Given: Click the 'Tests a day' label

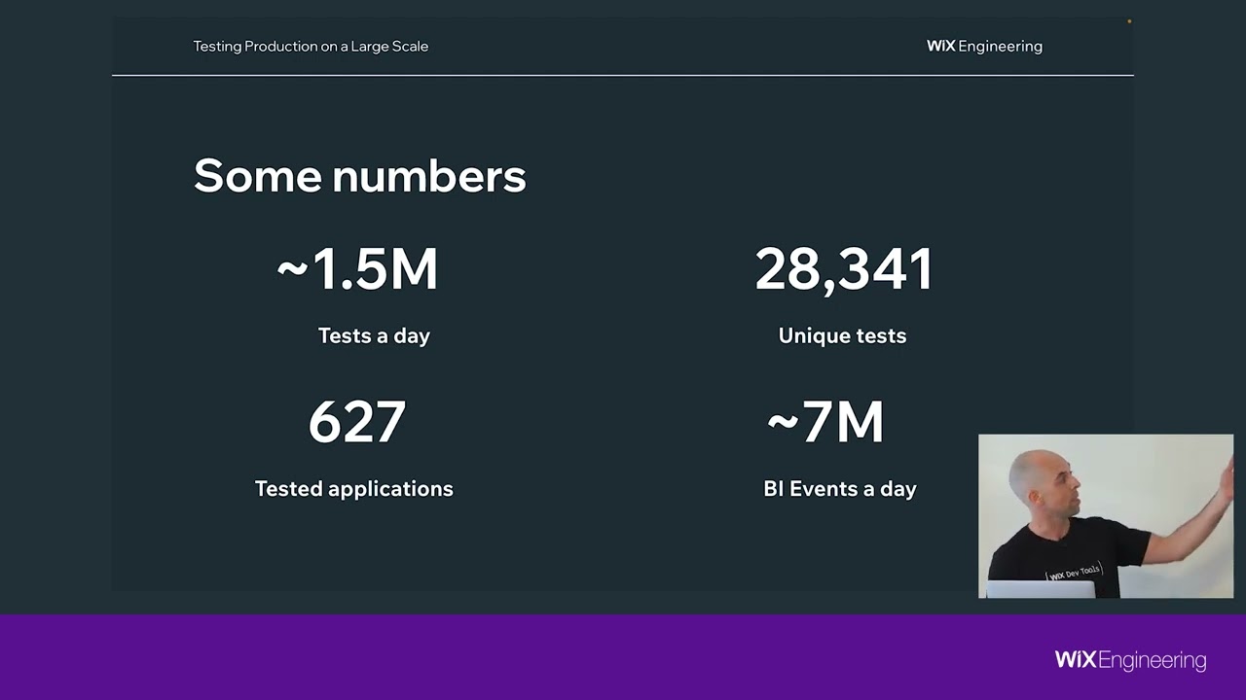Looking at the screenshot, I should 374,335.
